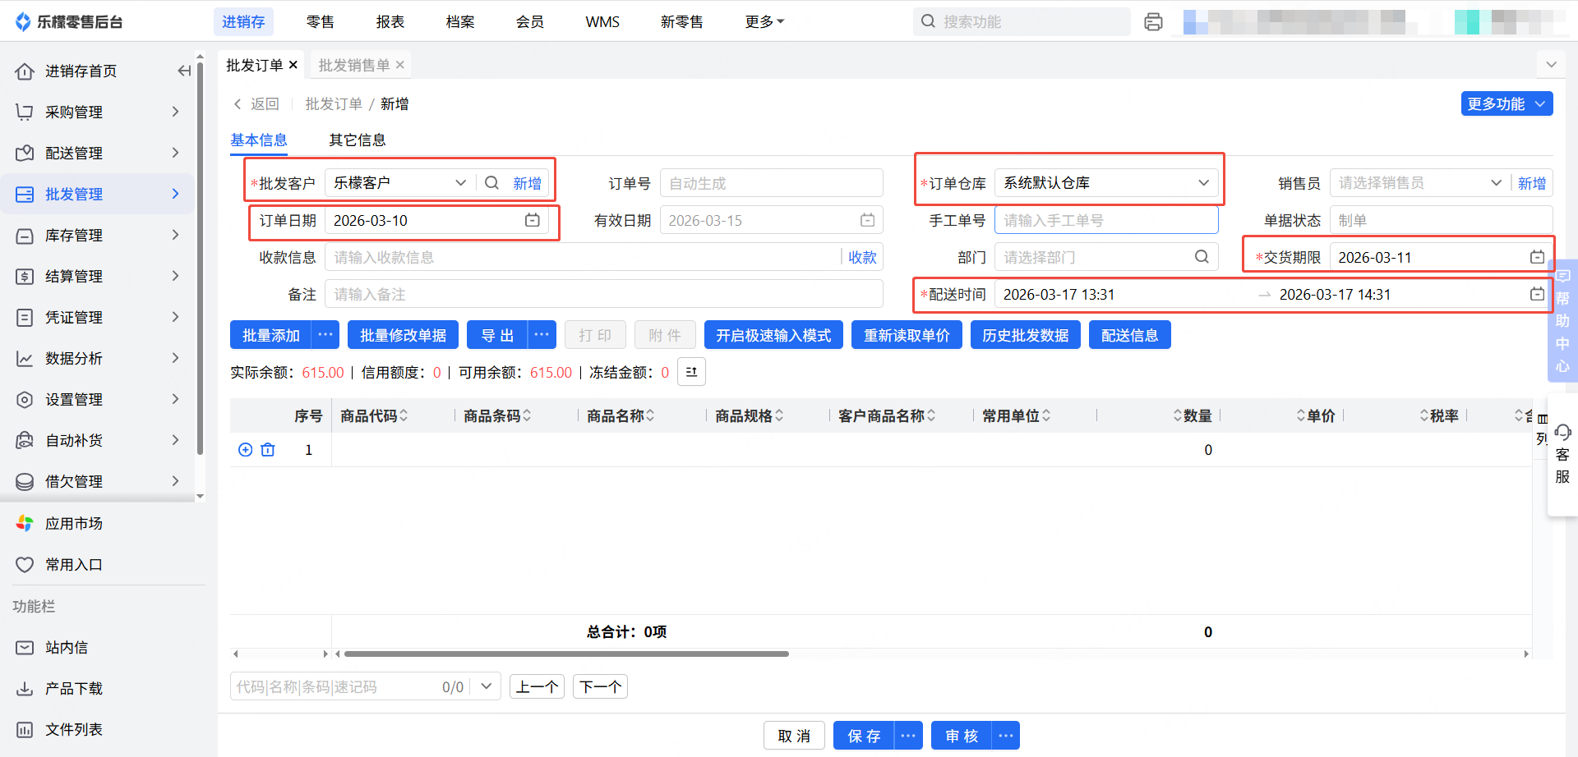Viewport: 1578px width, 757px height.
Task: Click the balance details icon after 冻结金额
Action: (x=691, y=372)
